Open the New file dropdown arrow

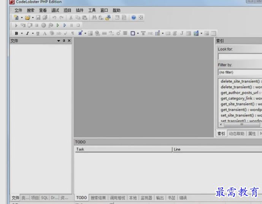pyautogui.click(x=22, y=17)
